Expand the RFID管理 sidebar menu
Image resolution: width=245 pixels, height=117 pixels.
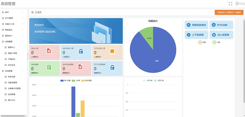[x=13, y=18]
